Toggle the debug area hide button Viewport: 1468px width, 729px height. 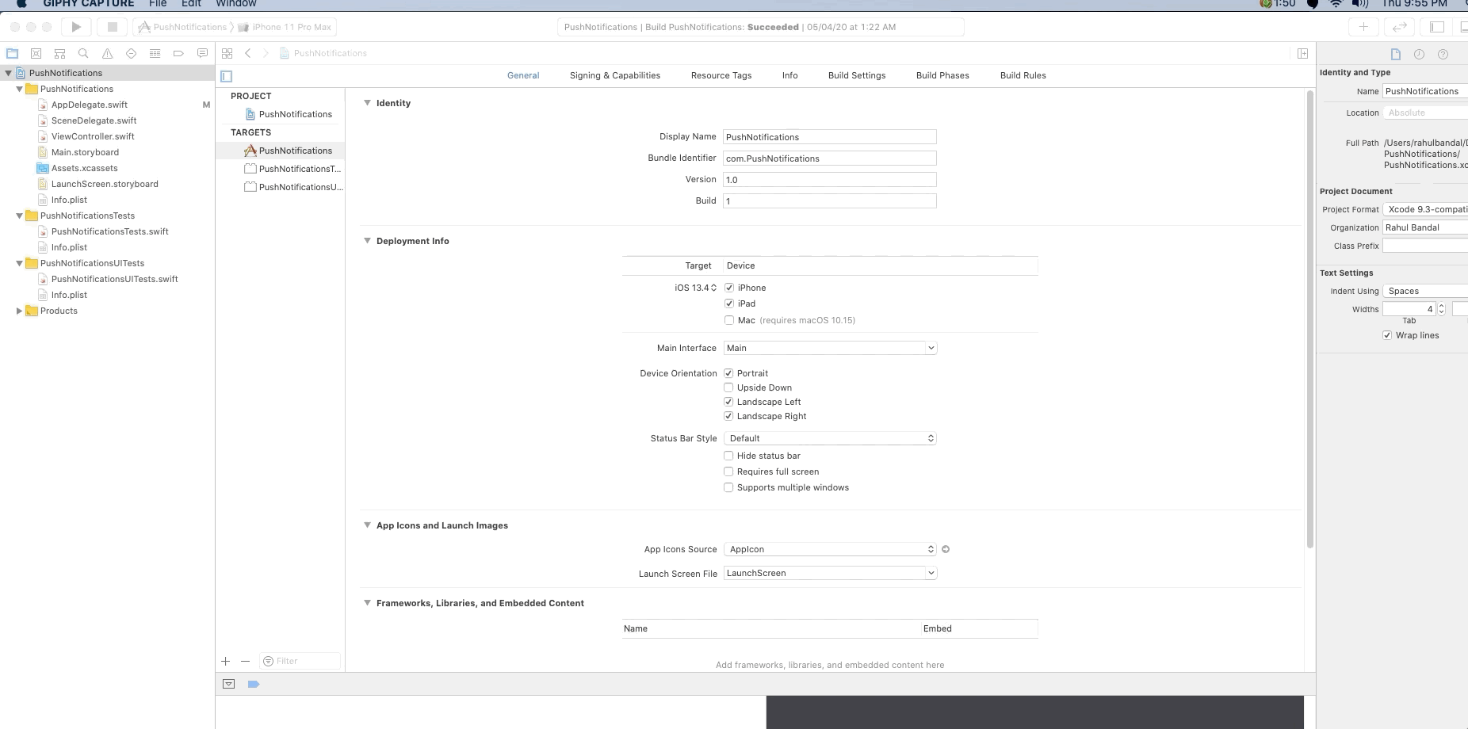point(228,684)
